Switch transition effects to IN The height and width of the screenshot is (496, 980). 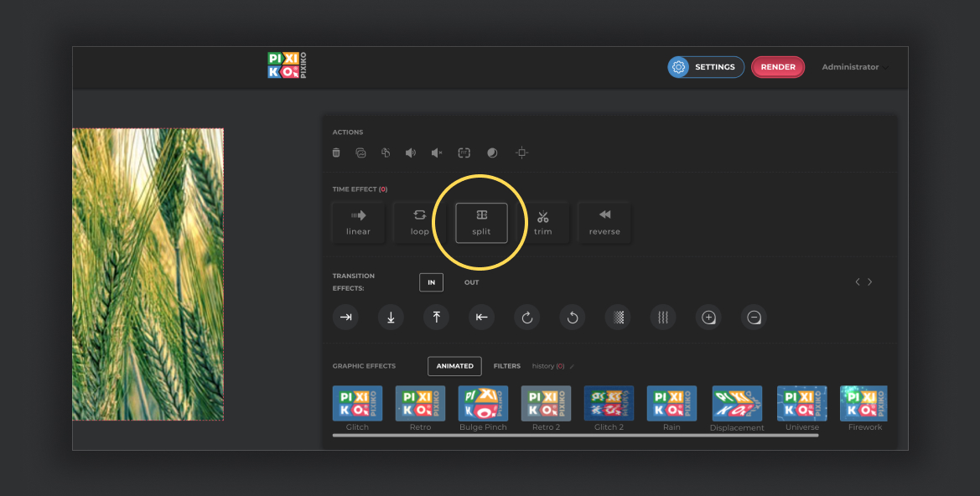click(431, 282)
